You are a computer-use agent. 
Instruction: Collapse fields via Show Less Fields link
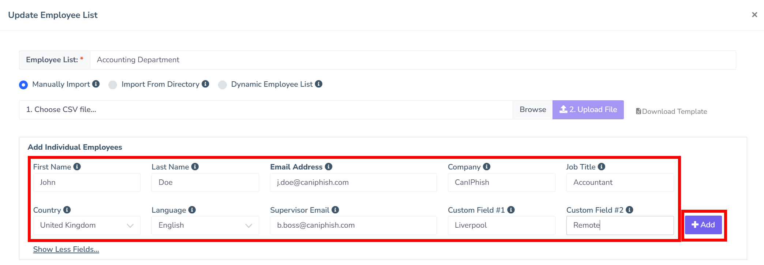point(66,249)
